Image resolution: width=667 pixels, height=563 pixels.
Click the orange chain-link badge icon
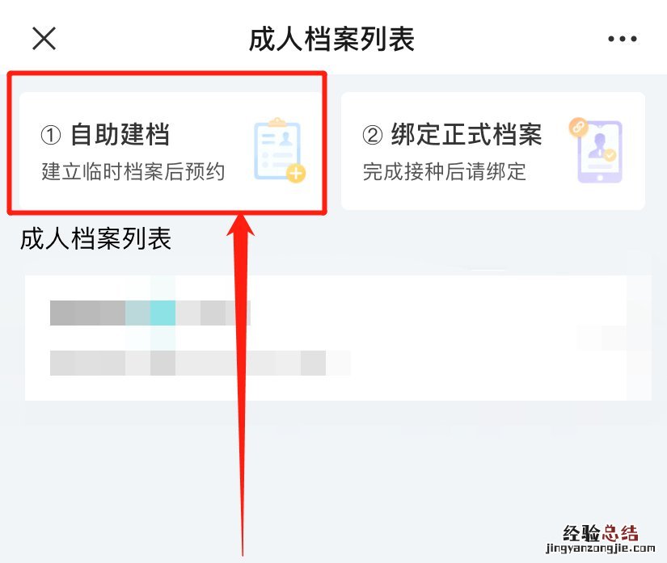[579, 127]
